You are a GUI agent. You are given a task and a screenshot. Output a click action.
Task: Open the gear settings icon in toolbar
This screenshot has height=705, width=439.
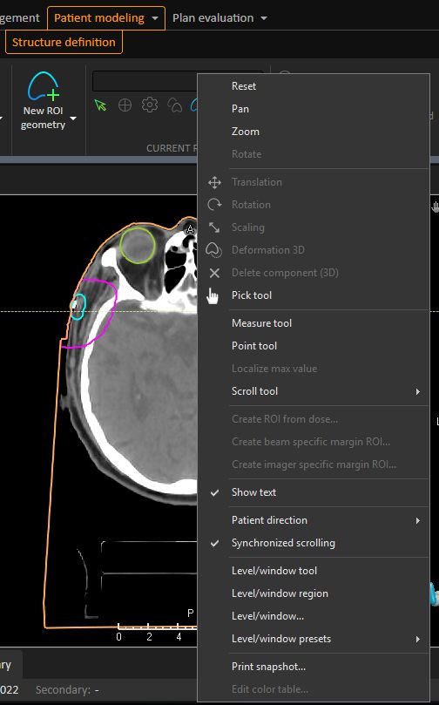tap(150, 105)
